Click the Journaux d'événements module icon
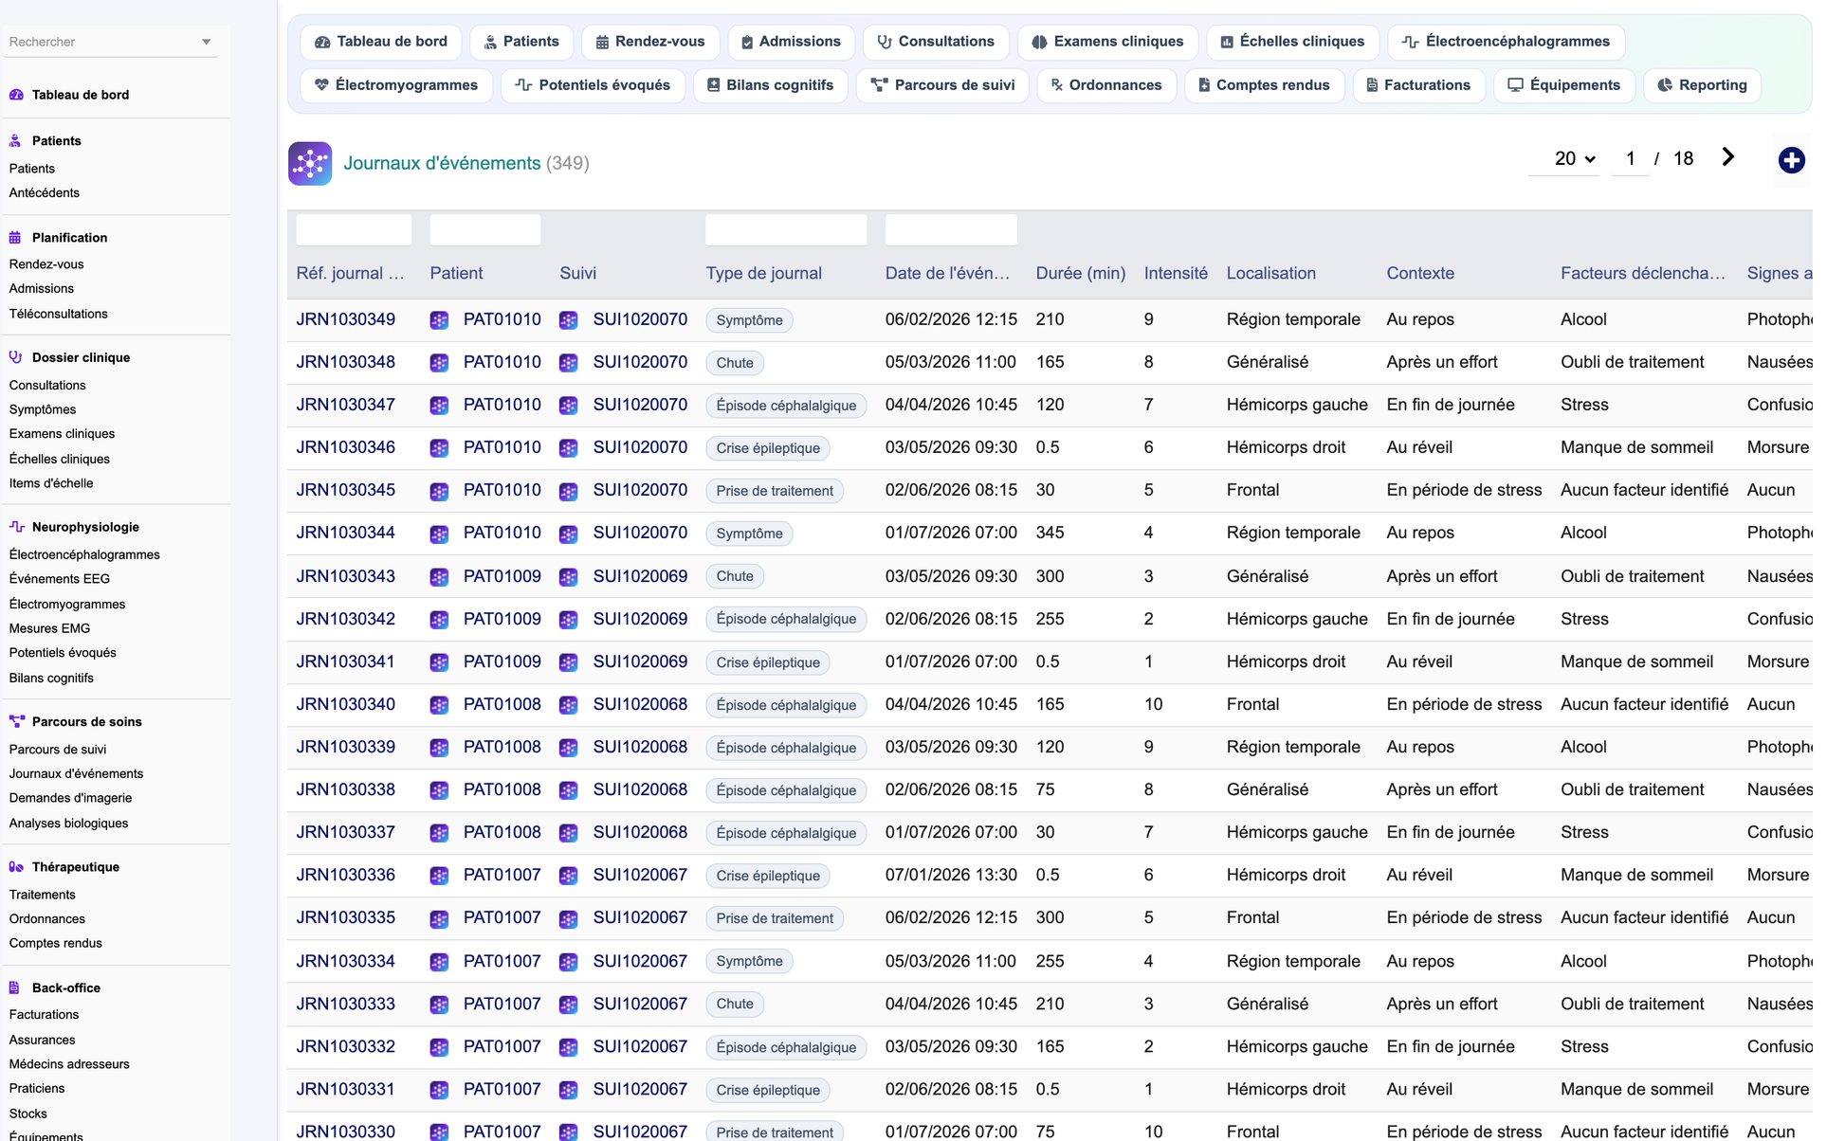 pos(310,163)
